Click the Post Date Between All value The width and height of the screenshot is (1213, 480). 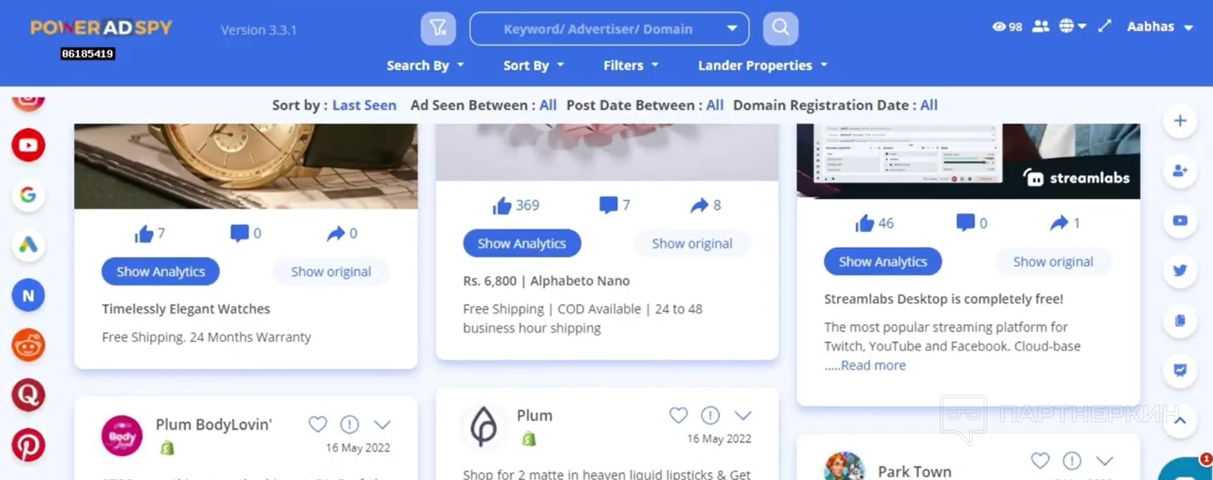point(715,105)
